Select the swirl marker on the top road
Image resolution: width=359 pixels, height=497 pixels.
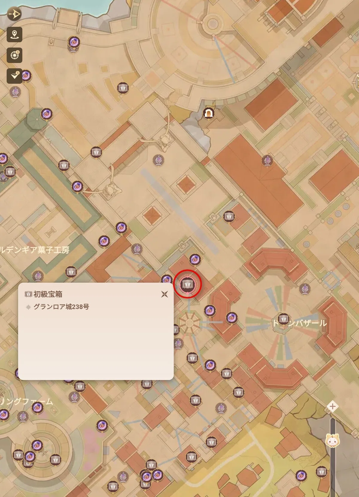click(74, 42)
